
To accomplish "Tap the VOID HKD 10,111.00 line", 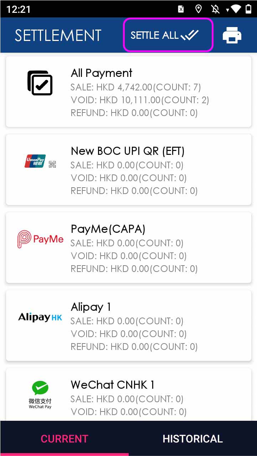I will click(140, 100).
